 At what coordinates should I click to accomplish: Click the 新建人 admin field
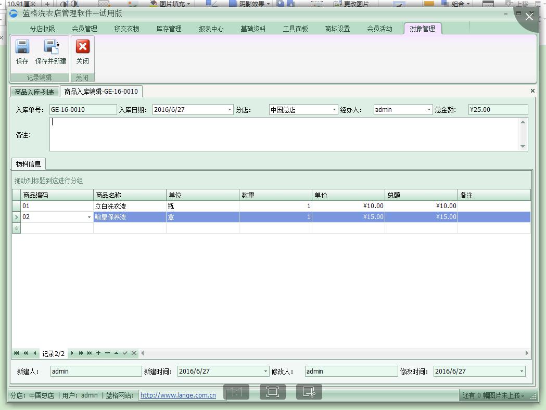point(96,371)
